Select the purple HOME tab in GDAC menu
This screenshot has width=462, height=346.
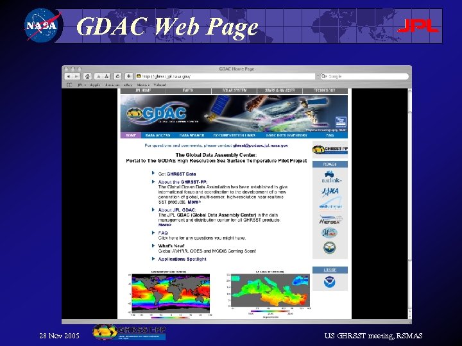(x=131, y=135)
